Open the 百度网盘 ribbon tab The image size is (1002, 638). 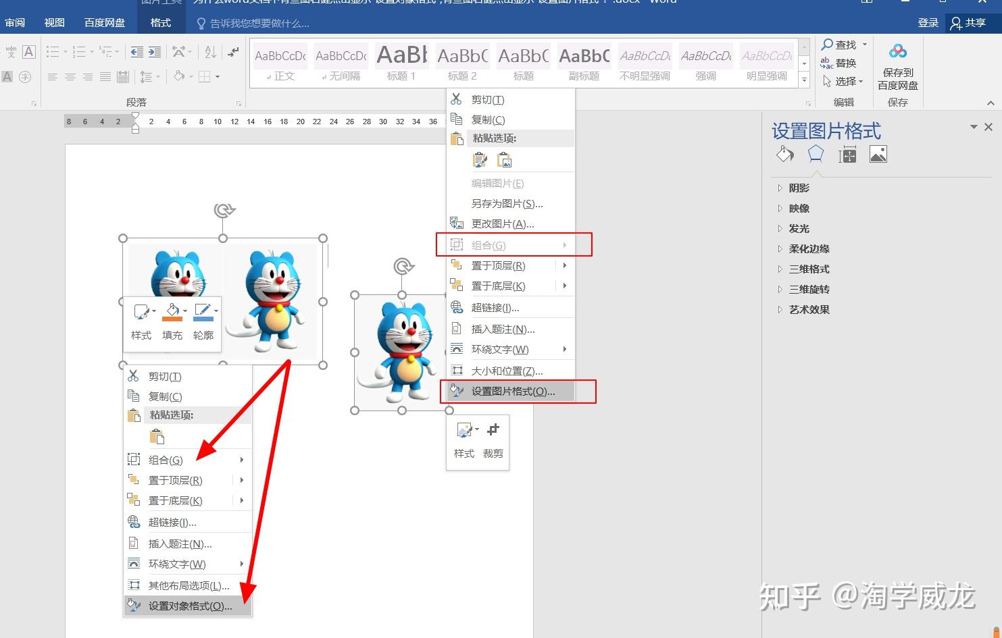(105, 23)
